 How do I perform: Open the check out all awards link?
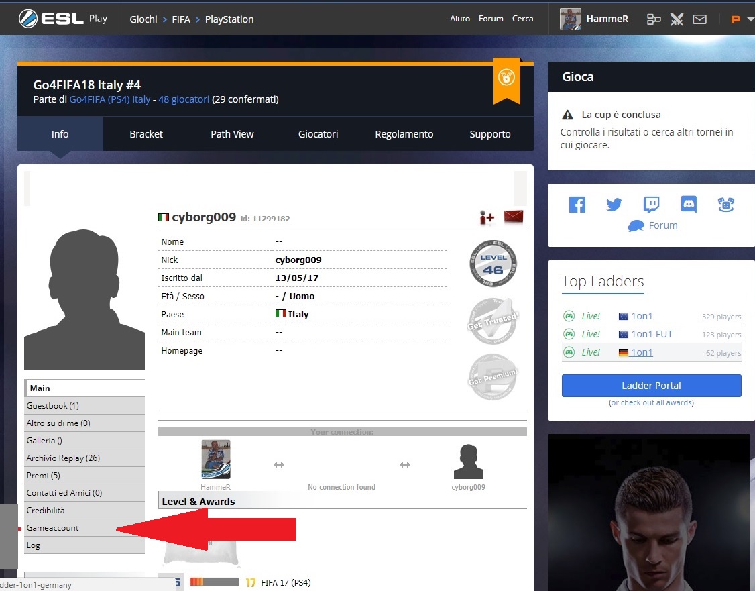(651, 402)
